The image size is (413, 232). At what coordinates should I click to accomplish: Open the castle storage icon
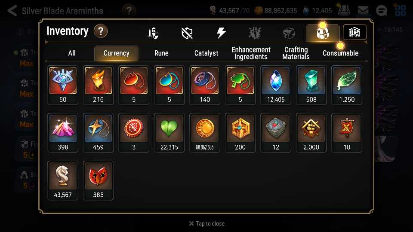pyautogui.click(x=354, y=32)
